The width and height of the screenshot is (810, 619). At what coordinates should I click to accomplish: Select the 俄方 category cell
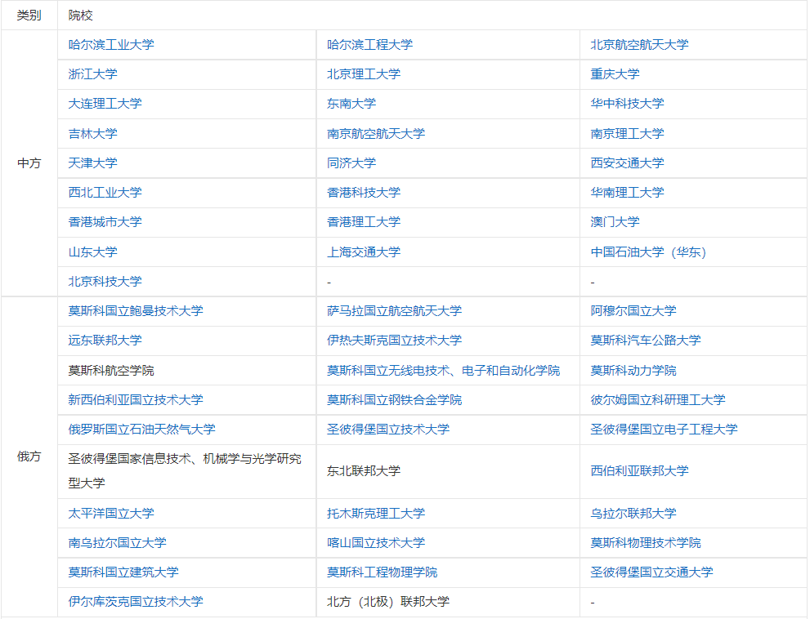coord(29,456)
